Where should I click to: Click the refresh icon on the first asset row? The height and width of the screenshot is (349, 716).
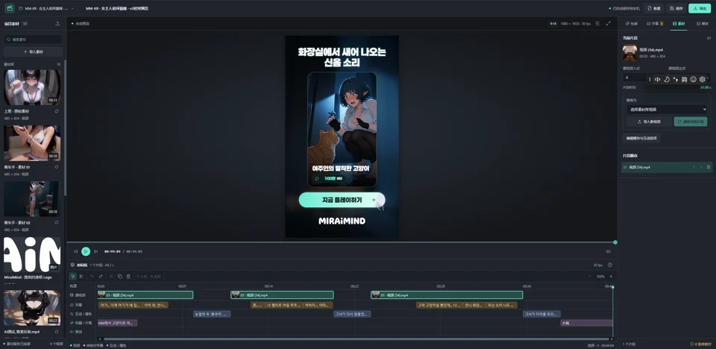tap(57, 111)
